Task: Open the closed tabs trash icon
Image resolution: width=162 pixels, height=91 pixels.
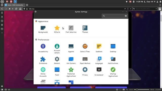Action: (x=160, y=5)
